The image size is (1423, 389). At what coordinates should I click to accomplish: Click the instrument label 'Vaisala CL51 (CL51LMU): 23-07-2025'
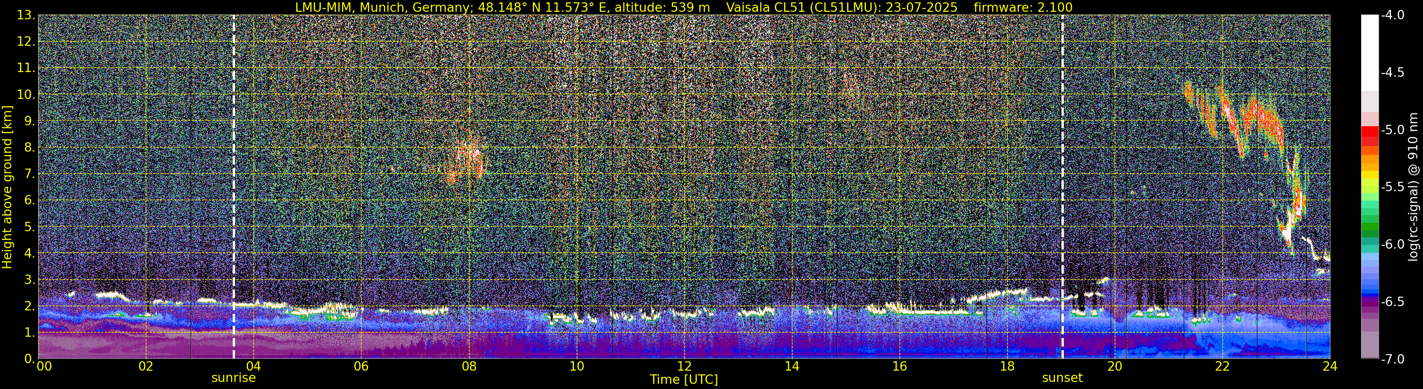(x=842, y=7)
